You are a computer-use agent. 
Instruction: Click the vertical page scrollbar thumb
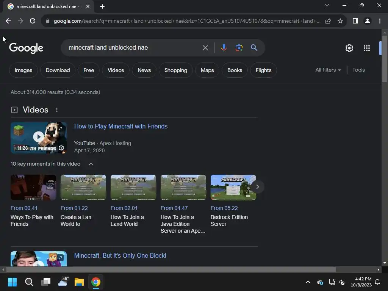point(385,59)
